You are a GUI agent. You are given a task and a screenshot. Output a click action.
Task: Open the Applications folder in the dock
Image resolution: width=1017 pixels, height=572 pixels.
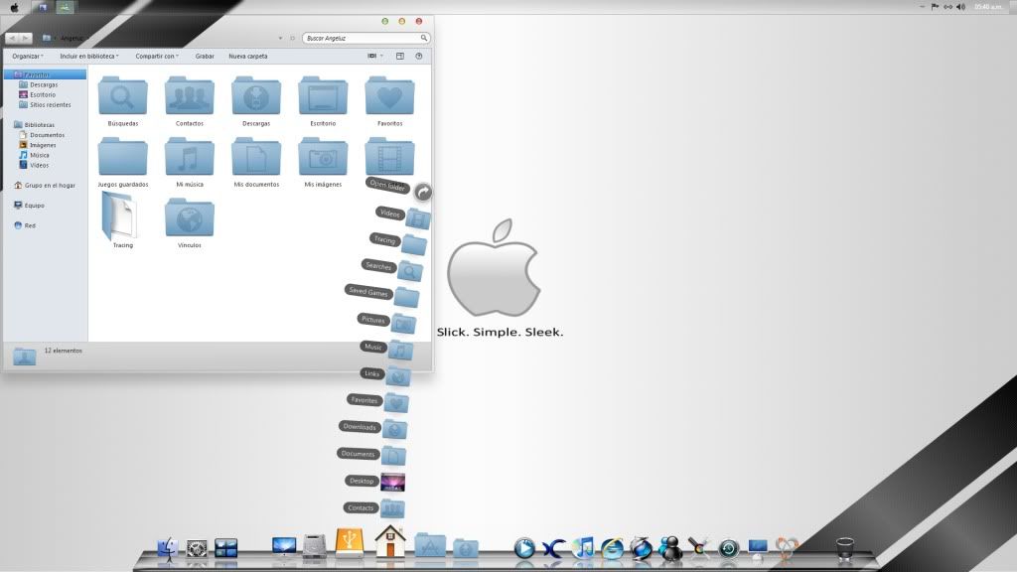tap(430, 546)
